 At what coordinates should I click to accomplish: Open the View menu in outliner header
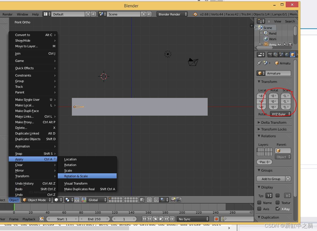[278, 21]
